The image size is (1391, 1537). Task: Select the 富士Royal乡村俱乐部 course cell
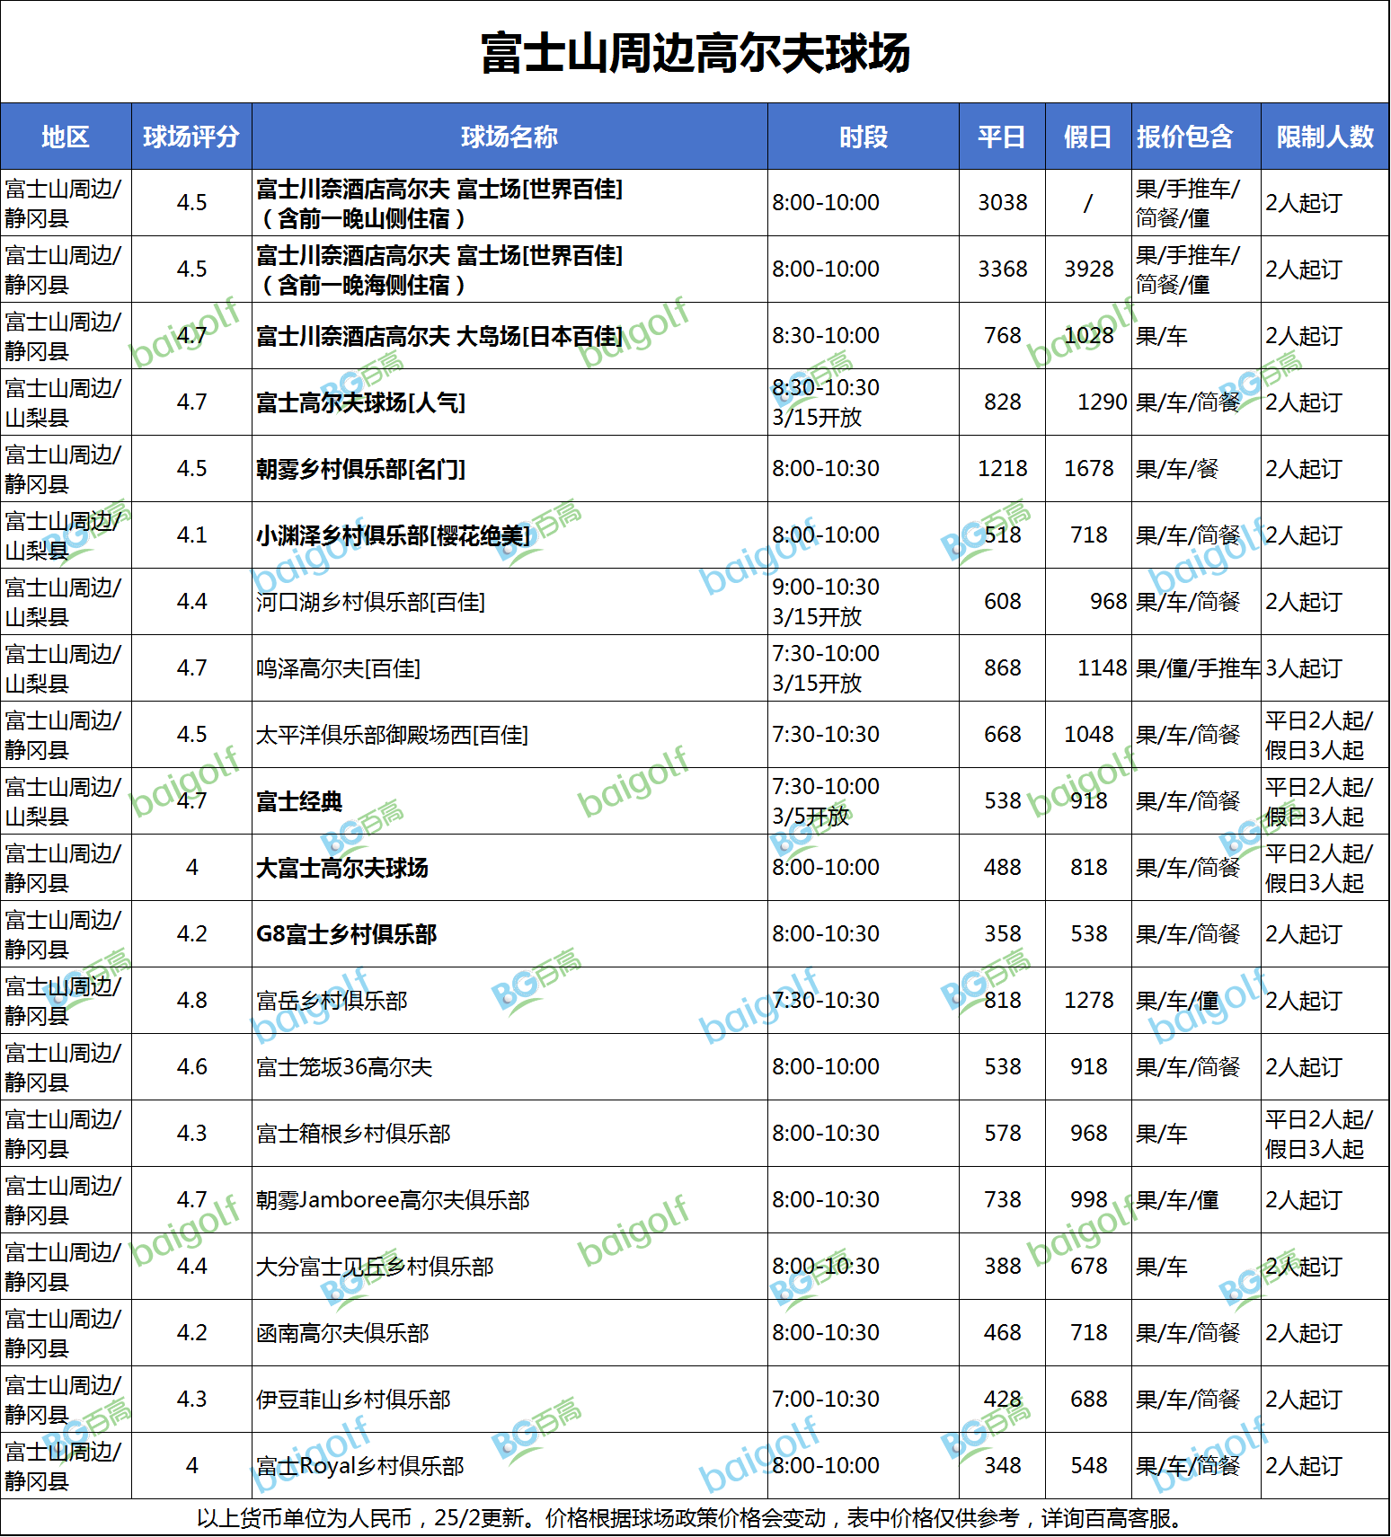359,1466
